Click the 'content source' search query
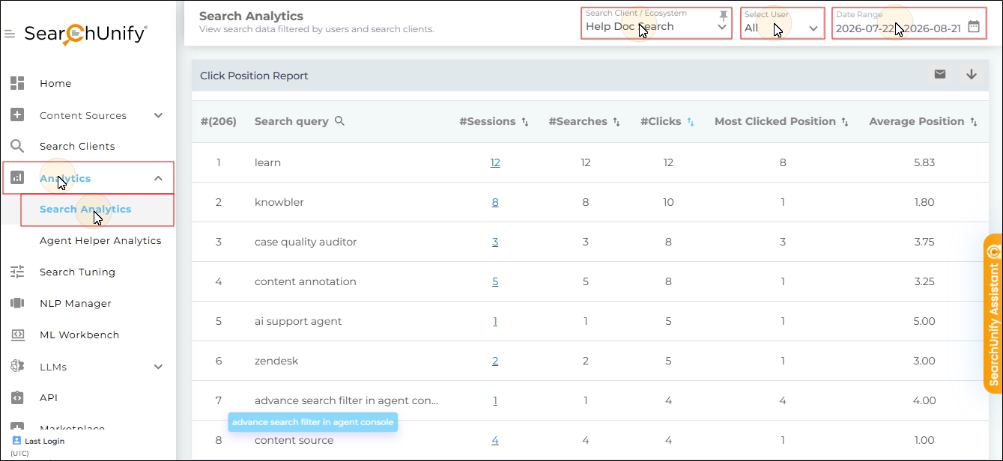The image size is (1003, 461). 294,440
